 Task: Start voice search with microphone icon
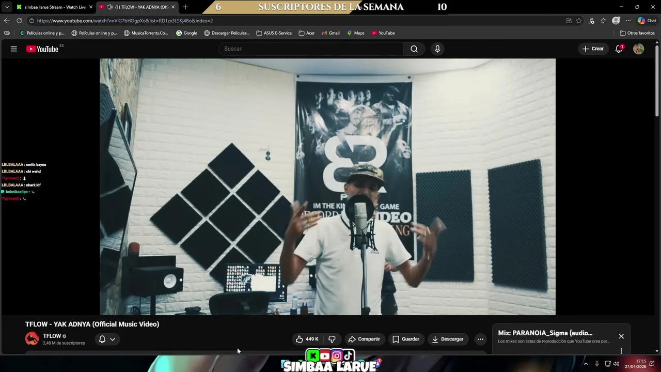(437, 49)
